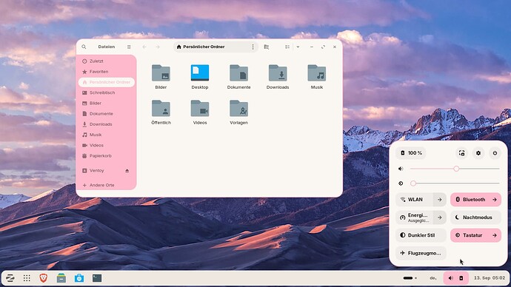
Task: Open the Bilder folder icon
Action: (x=161, y=73)
